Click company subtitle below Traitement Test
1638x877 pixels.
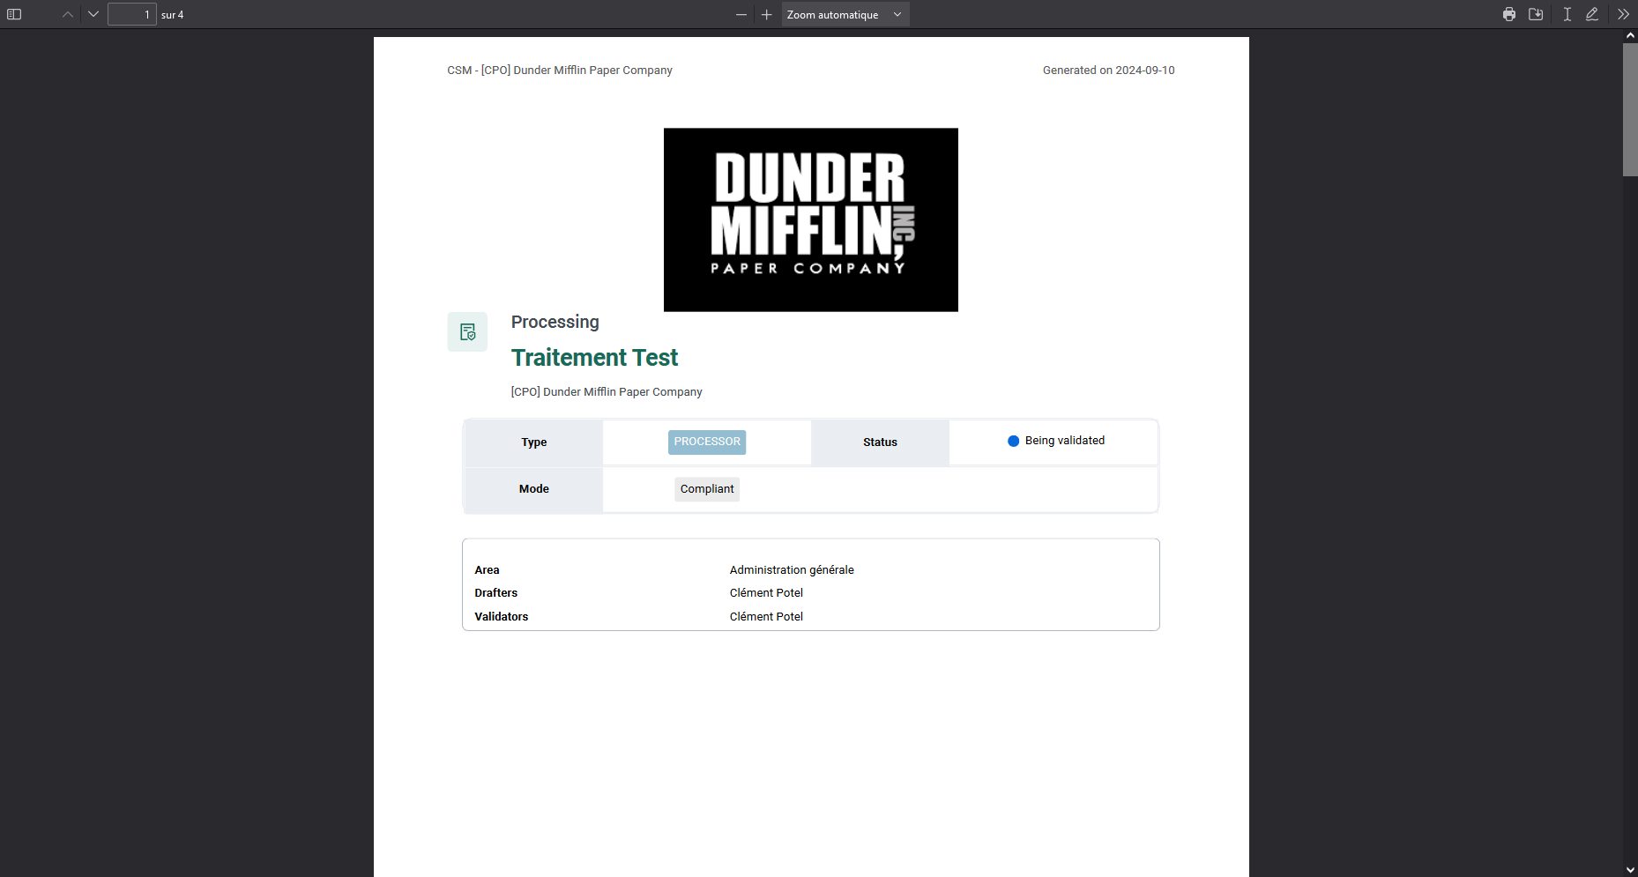coord(607,392)
